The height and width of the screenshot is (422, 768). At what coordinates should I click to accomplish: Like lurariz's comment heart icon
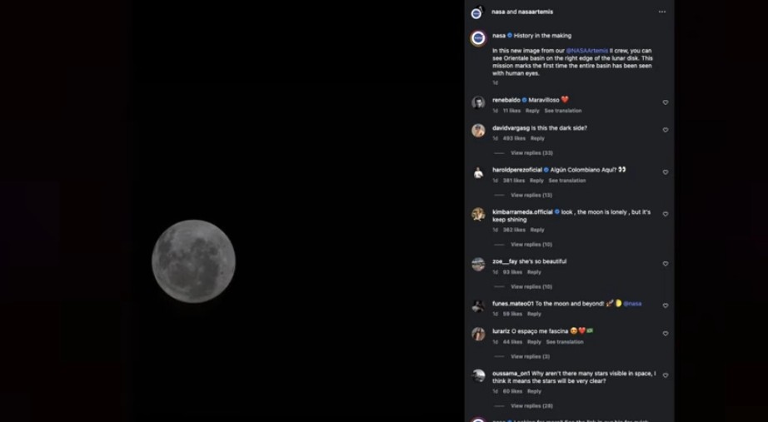(665, 334)
